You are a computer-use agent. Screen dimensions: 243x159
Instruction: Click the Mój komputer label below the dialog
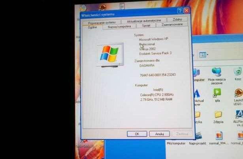click(176, 143)
